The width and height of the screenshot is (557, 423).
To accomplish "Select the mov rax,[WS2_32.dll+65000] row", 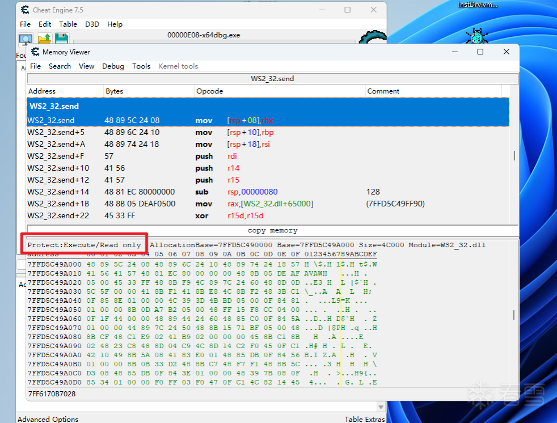I will point(268,204).
